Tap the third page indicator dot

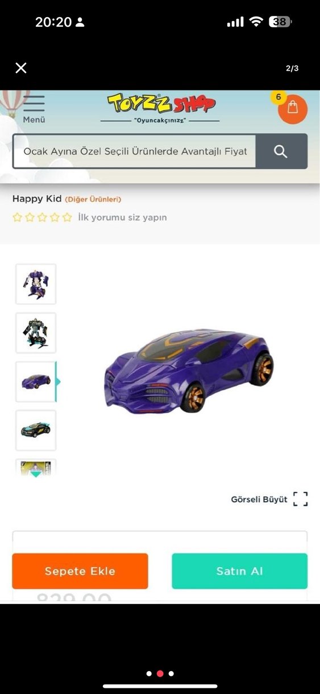(171, 674)
